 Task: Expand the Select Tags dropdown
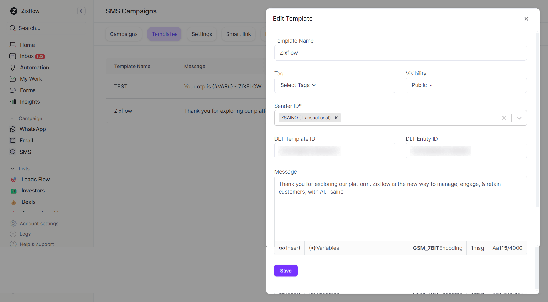[298, 85]
